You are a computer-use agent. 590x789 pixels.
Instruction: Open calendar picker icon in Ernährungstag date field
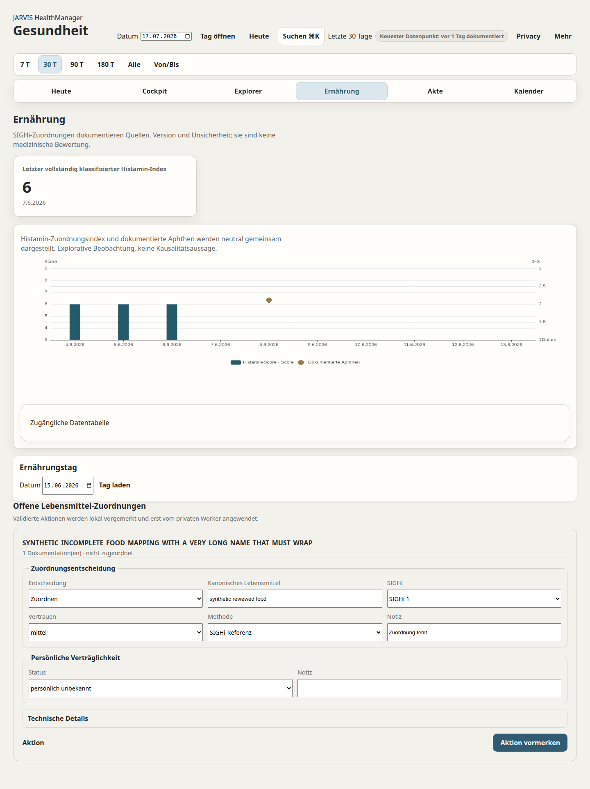(89, 485)
